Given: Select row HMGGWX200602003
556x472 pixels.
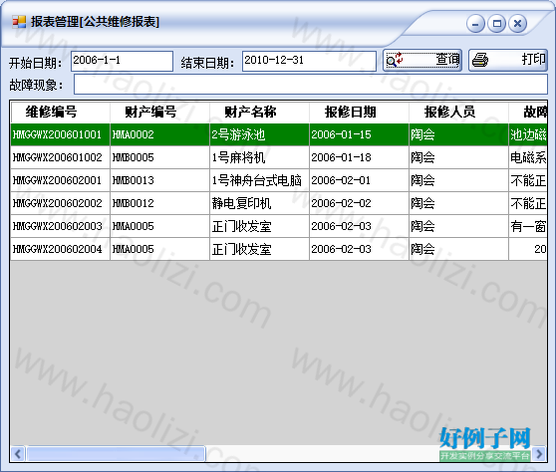Looking at the screenshot, I should tap(279, 226).
